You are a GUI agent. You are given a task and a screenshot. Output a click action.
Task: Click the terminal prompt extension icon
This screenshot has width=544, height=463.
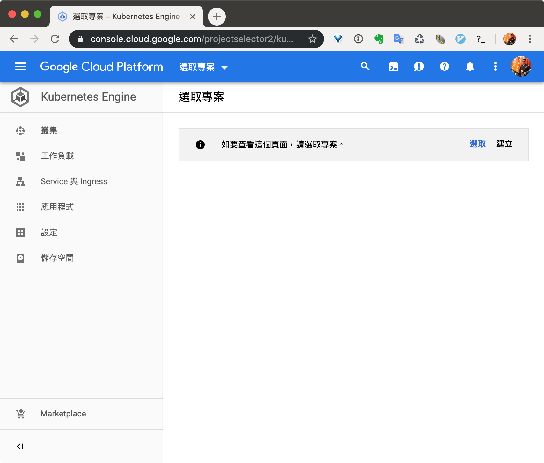click(x=481, y=39)
